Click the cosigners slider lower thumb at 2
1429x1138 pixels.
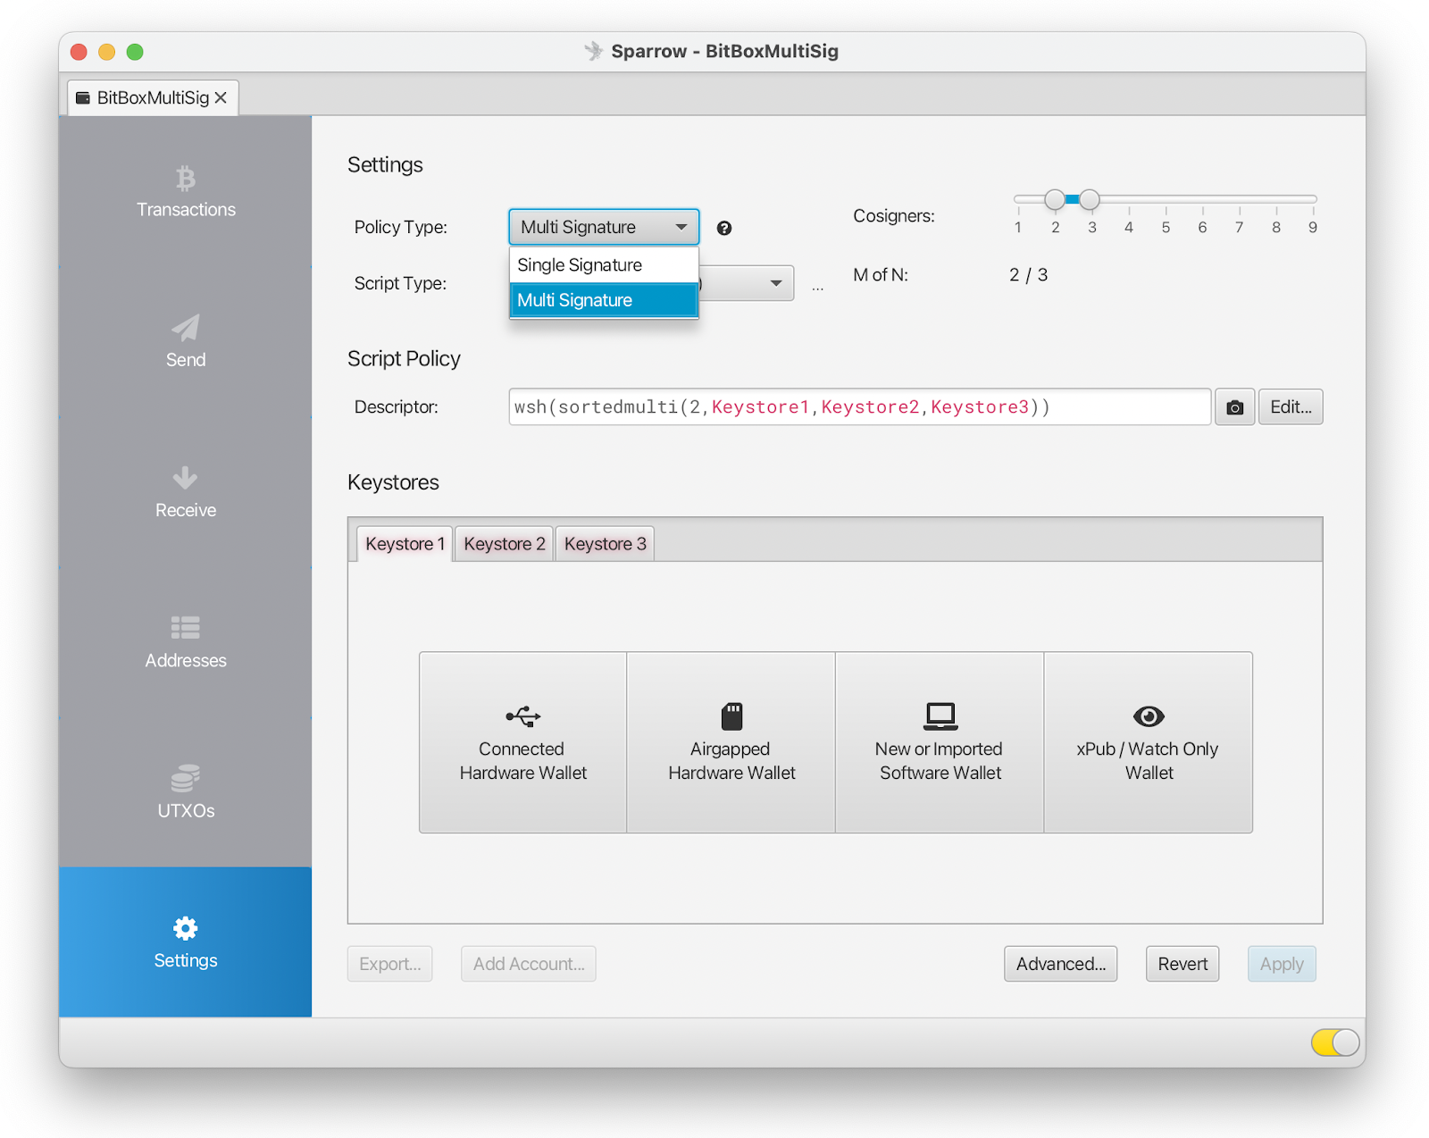tap(1055, 199)
